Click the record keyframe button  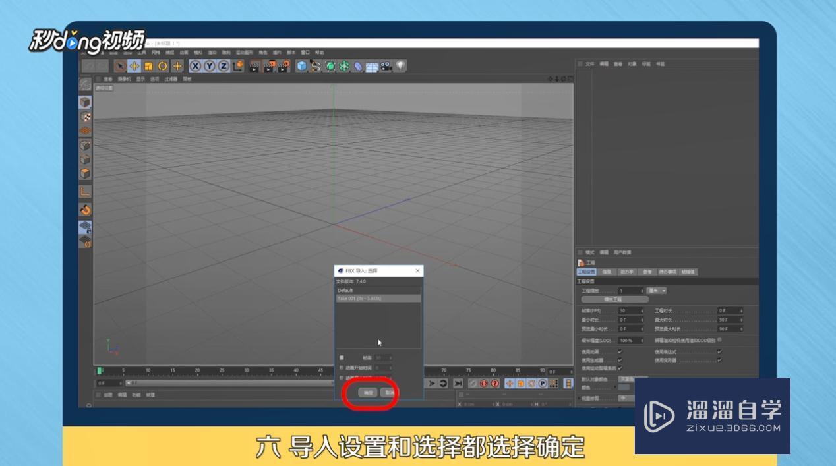click(x=473, y=383)
